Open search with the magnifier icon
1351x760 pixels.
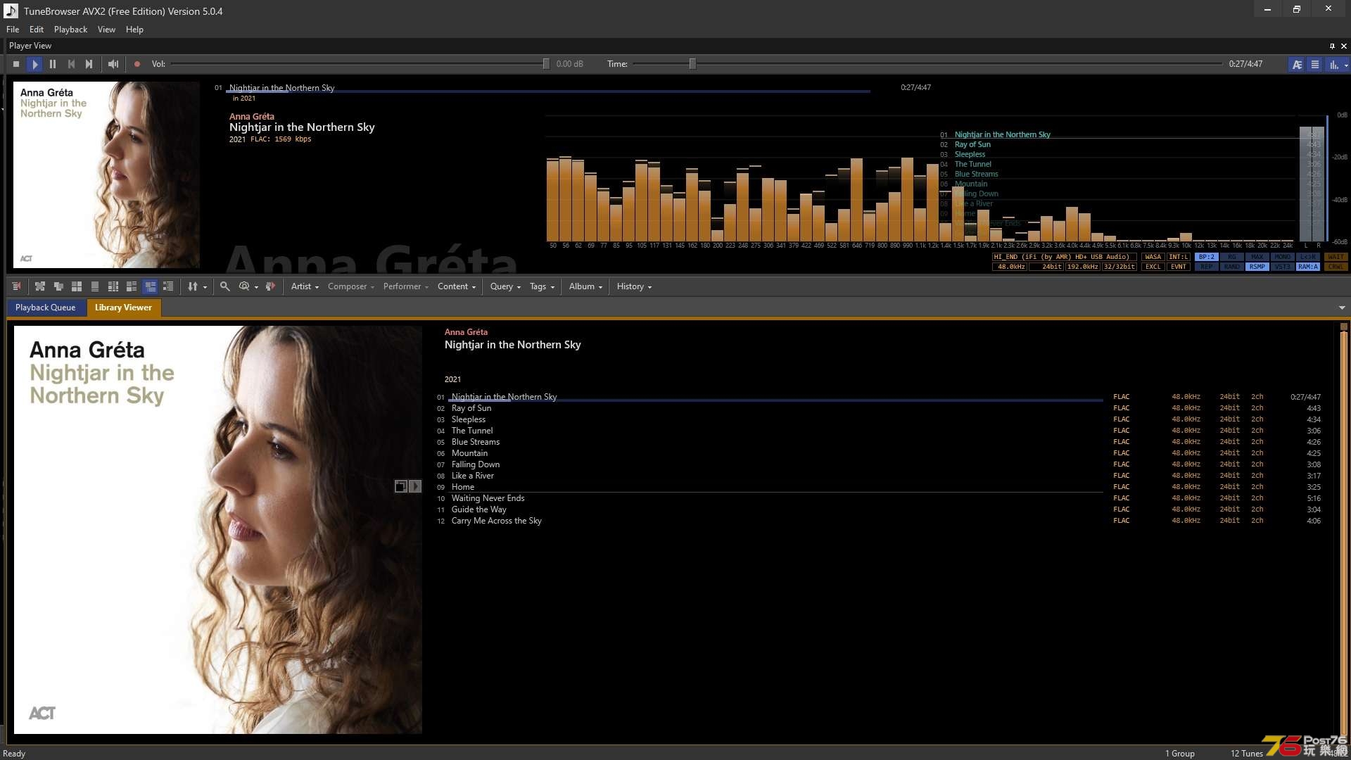tap(225, 286)
